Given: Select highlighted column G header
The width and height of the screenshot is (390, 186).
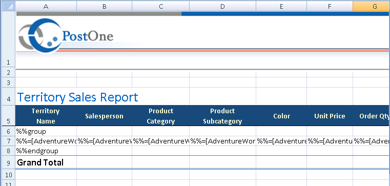Looking at the screenshot, I should tap(372, 6).
